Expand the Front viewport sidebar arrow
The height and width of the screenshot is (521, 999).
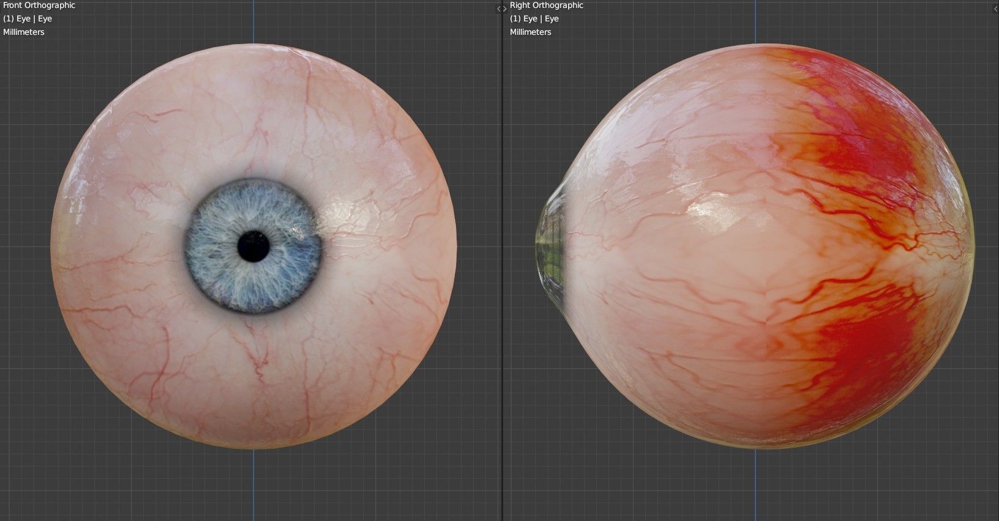point(498,9)
